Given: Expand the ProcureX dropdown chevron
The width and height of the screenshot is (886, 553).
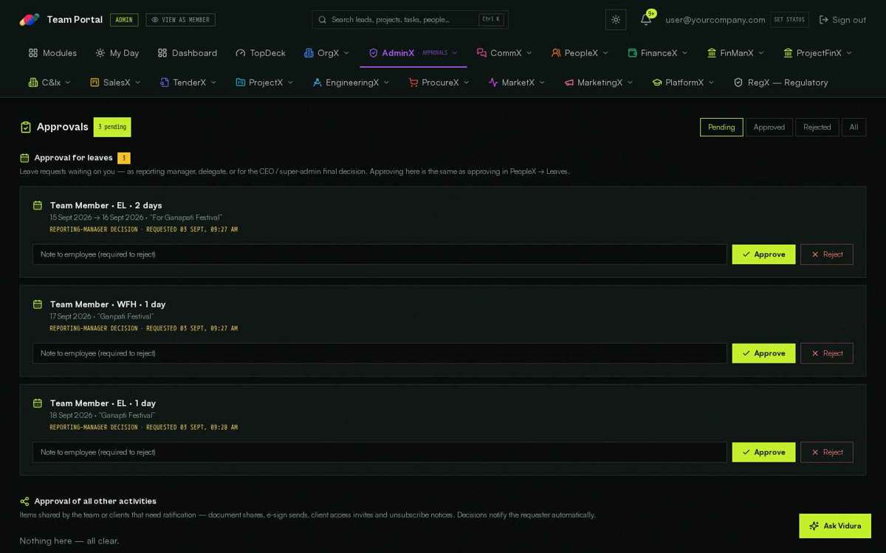Looking at the screenshot, I should [467, 83].
